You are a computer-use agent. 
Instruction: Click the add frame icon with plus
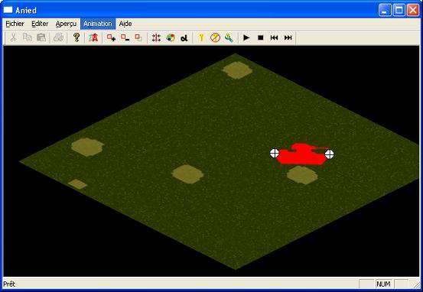pyautogui.click(x=111, y=37)
